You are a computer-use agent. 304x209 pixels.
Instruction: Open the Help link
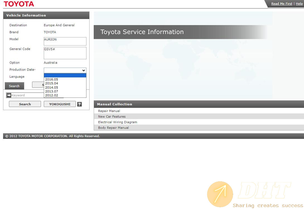[299, 4]
